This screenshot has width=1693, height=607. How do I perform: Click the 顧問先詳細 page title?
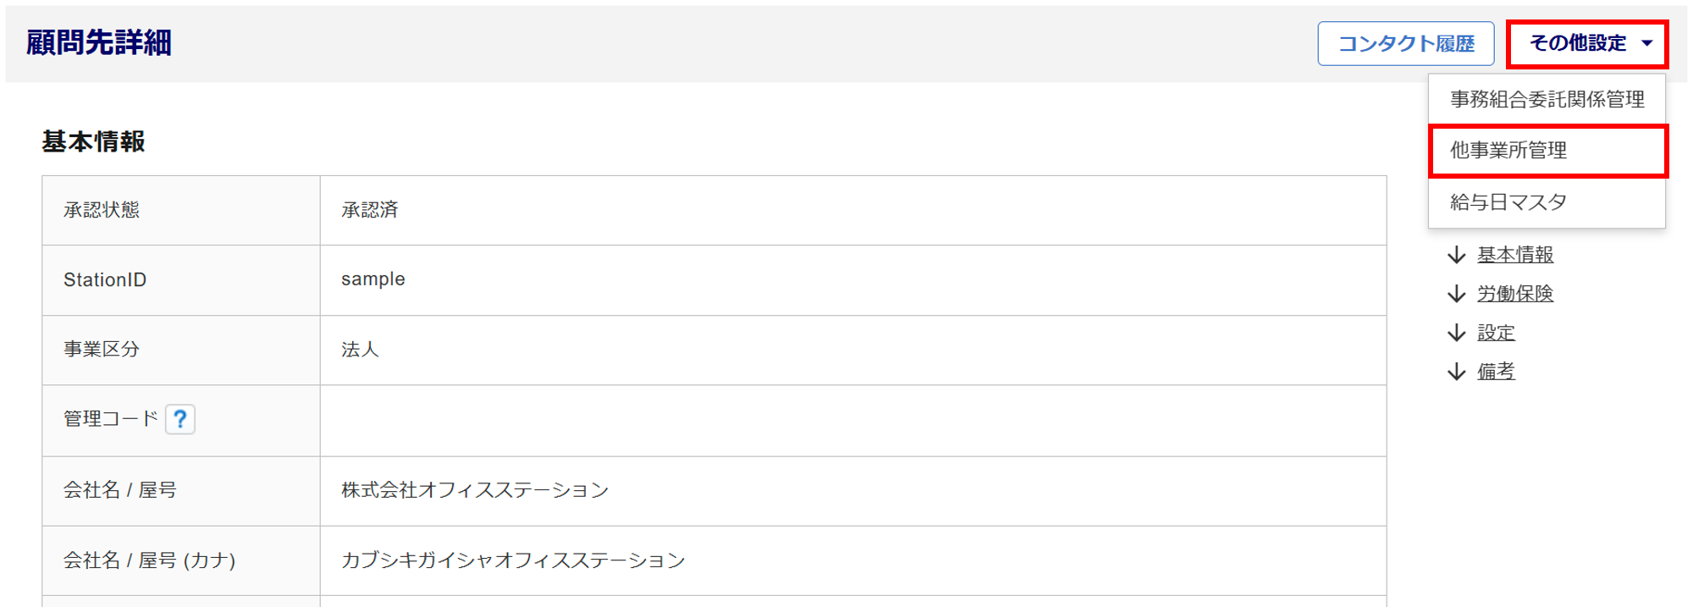(99, 42)
